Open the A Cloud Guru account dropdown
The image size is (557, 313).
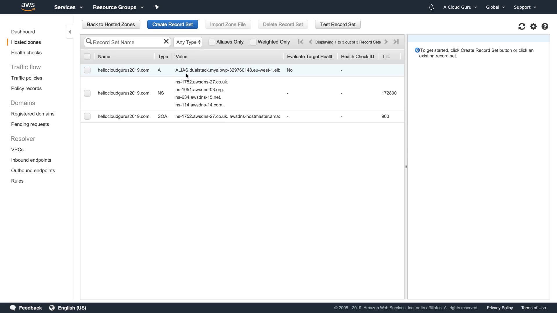[460, 7]
